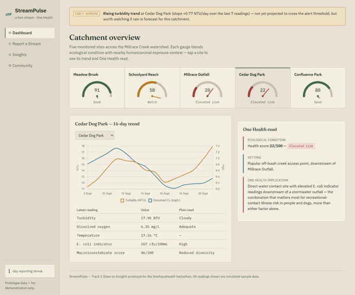Click the 'Adequate' plain read cell
The width and height of the screenshot is (355, 295).
coord(187,227)
